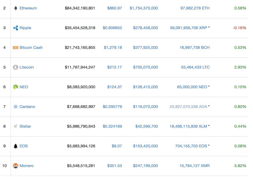Select Ethereum market cap $84,342,190,801
Image resolution: width=253 pixels, height=177 pixels.
tap(80, 8)
